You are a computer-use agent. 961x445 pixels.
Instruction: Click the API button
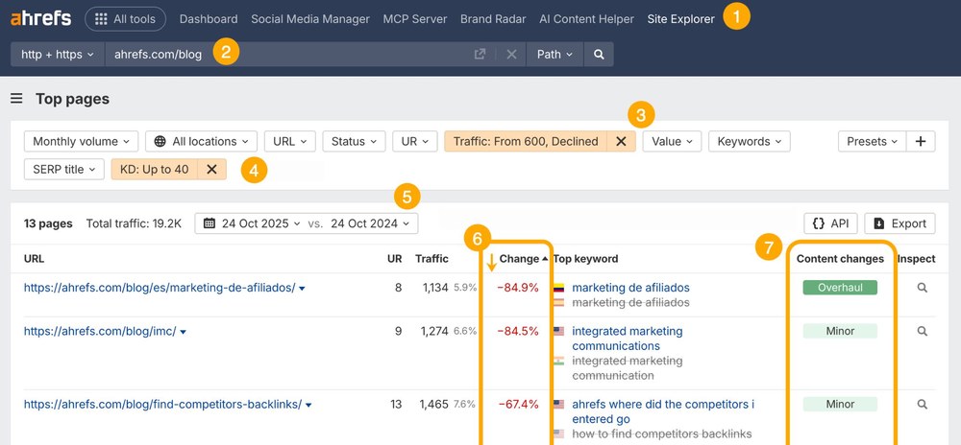pos(830,223)
